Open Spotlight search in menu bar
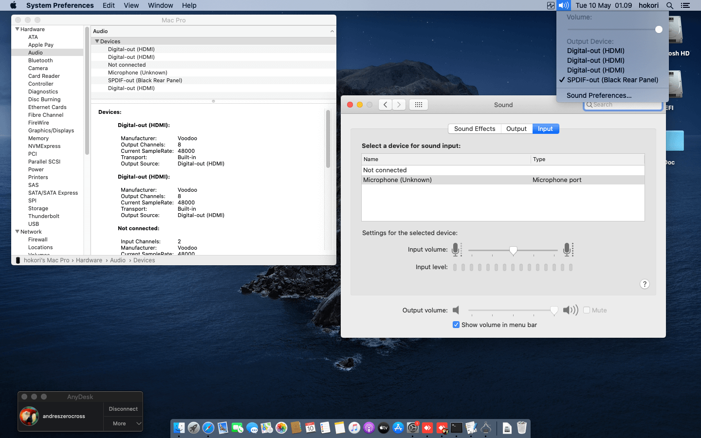 670,5
